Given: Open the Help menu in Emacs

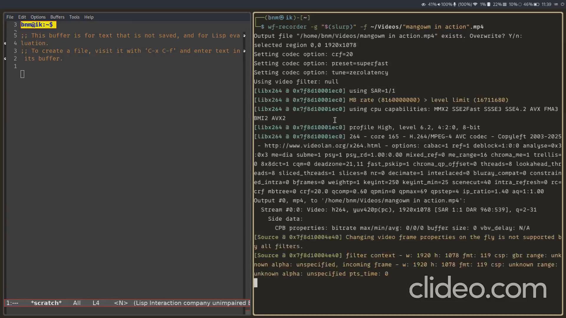Looking at the screenshot, I should point(89,17).
